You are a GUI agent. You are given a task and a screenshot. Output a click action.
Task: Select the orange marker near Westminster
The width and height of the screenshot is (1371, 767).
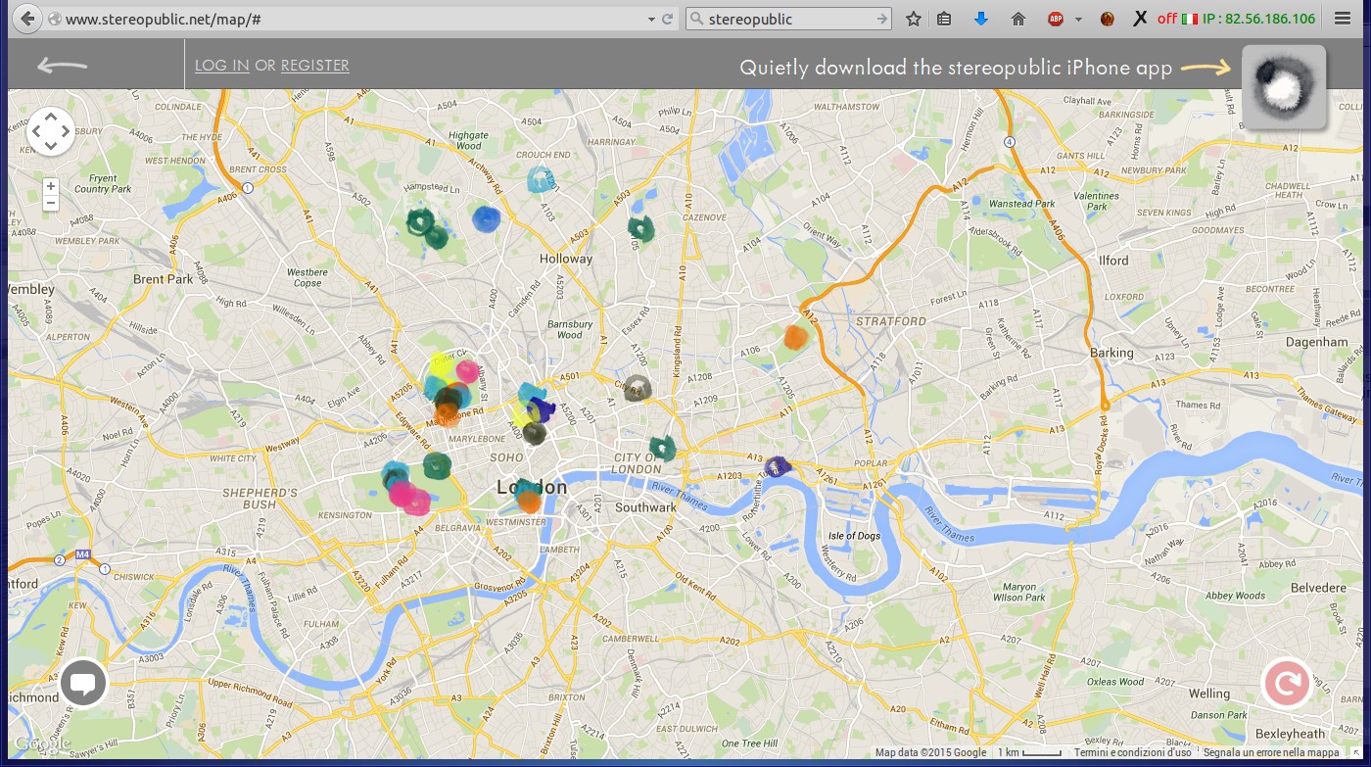tap(529, 502)
